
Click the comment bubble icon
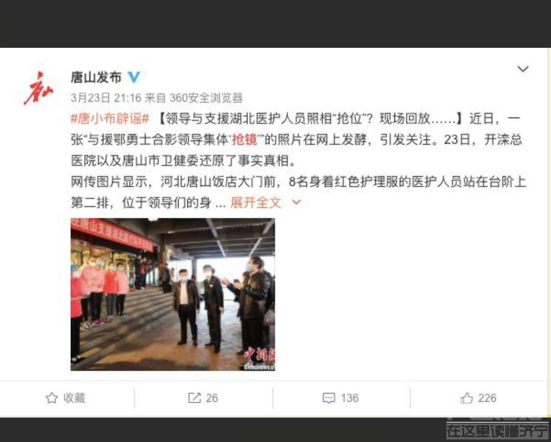329,398
